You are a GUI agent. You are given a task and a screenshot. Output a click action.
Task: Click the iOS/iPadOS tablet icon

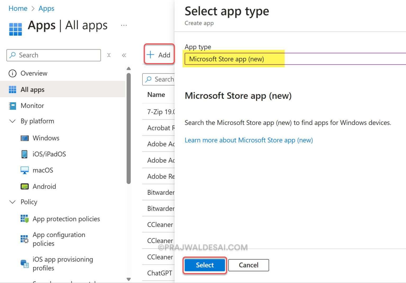pos(24,154)
